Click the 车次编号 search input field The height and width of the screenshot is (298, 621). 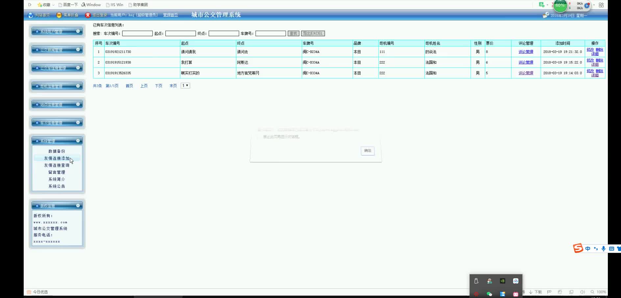point(137,33)
